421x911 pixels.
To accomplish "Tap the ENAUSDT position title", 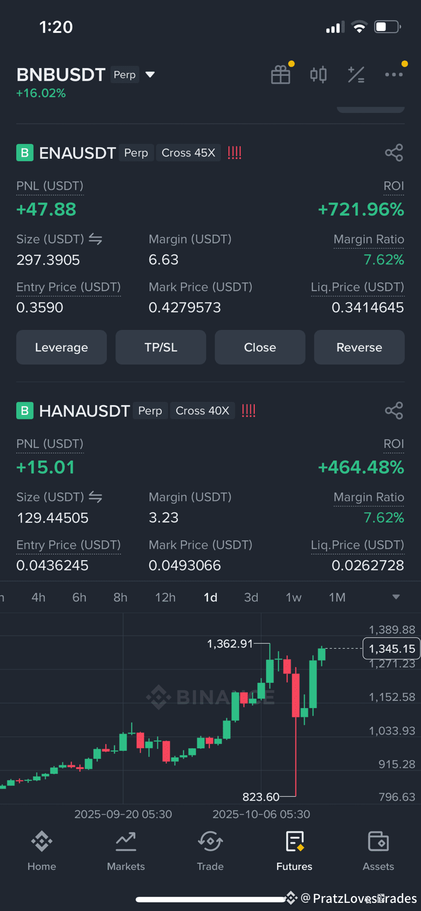I will (x=77, y=153).
